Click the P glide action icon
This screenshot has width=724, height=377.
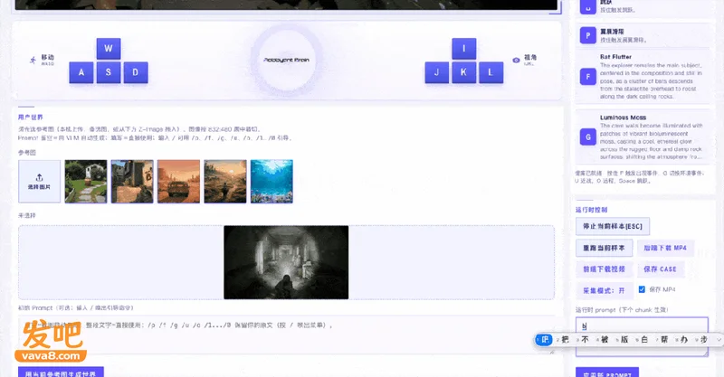click(x=587, y=35)
